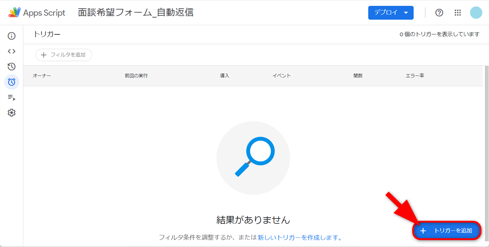Viewport: 489px width, 247px height.
Task: Click the イベント column header
Action: [x=282, y=76]
